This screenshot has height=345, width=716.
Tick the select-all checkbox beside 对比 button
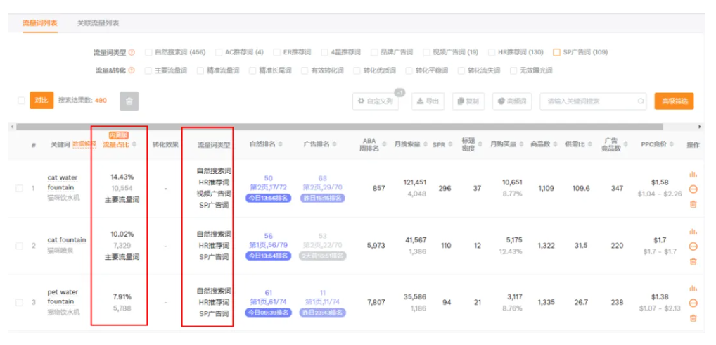coord(21,101)
